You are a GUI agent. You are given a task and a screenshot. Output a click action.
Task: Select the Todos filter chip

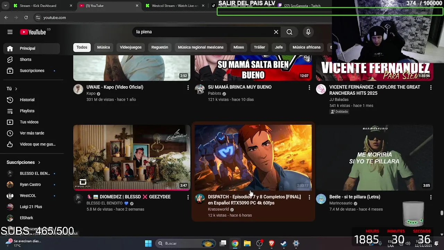pyautogui.click(x=82, y=47)
